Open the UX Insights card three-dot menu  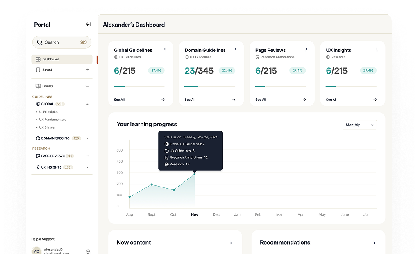[x=377, y=50]
